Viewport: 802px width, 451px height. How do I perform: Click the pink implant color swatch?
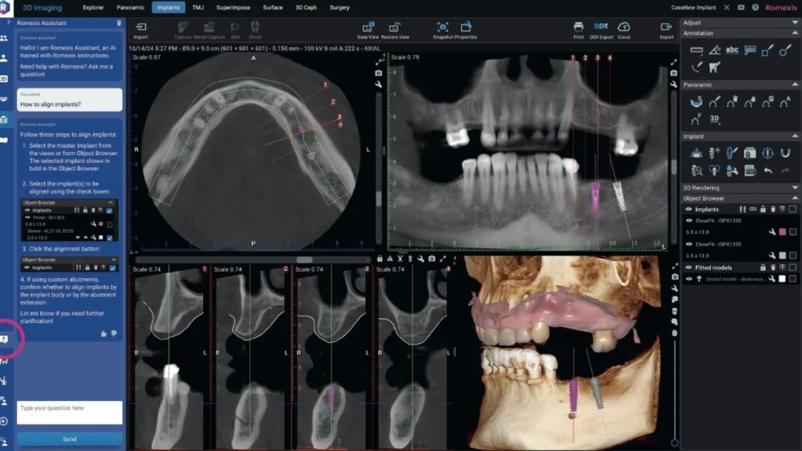coord(783,232)
